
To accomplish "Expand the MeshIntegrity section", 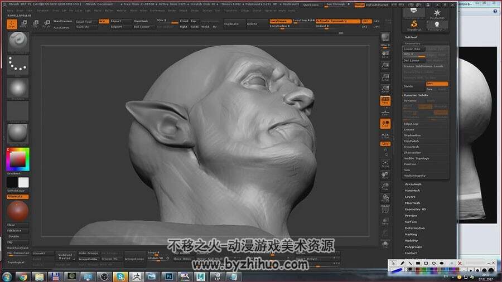I will click(x=414, y=176).
